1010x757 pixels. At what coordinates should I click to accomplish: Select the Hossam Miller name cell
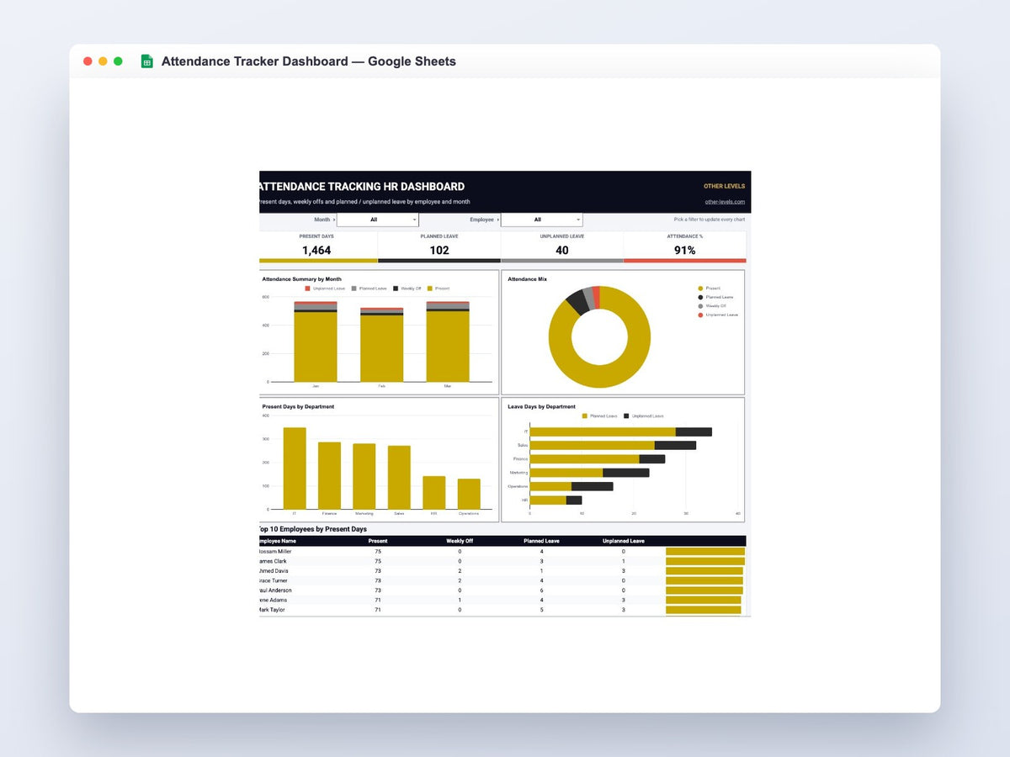(x=276, y=551)
